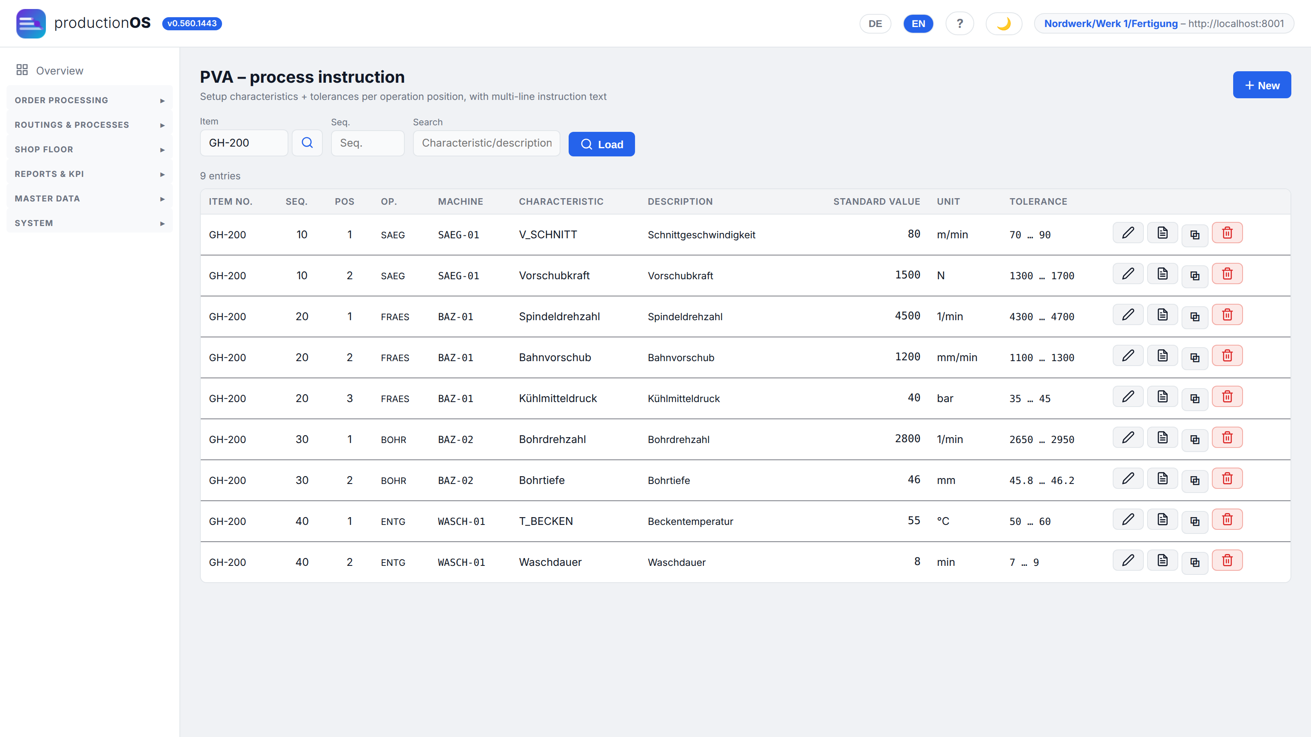
Task: Duplicate the Bohrtiefe row
Action: tap(1195, 481)
